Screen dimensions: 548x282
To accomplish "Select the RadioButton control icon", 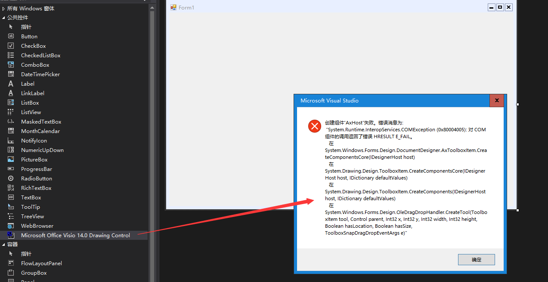I will 11,179.
